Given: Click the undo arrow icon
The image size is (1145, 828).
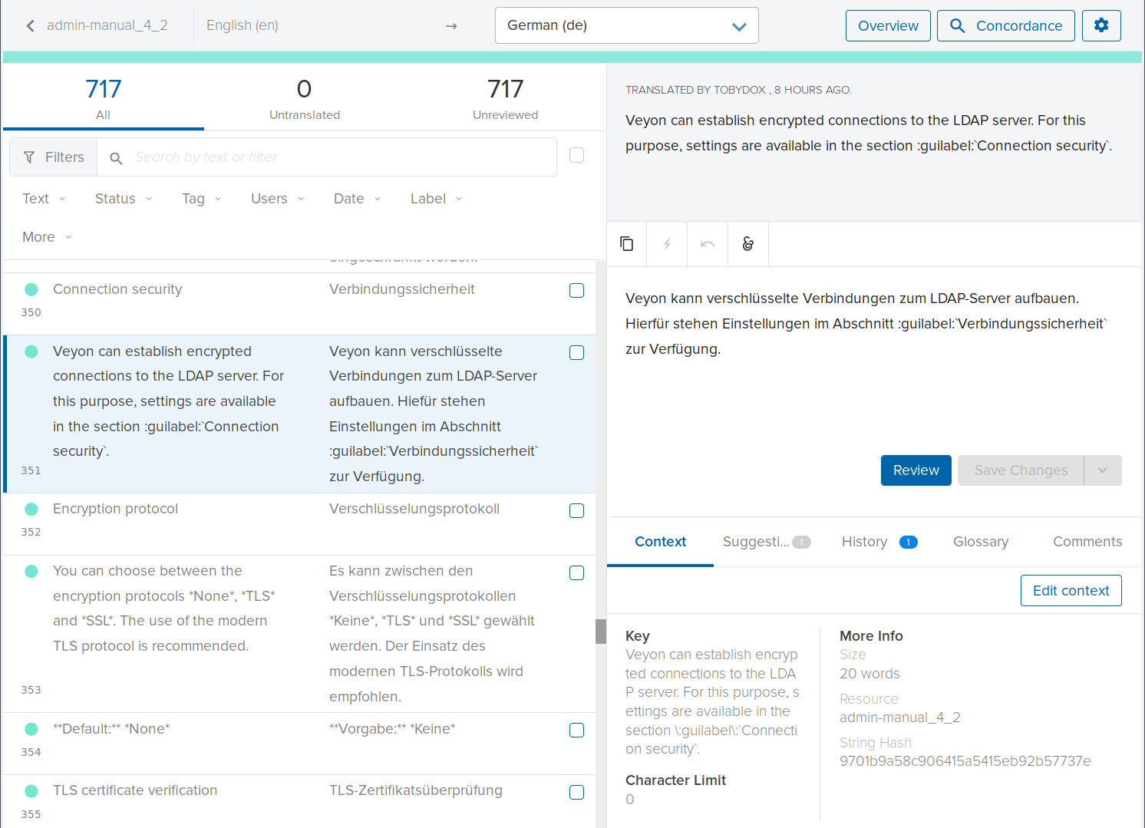Looking at the screenshot, I should (708, 244).
